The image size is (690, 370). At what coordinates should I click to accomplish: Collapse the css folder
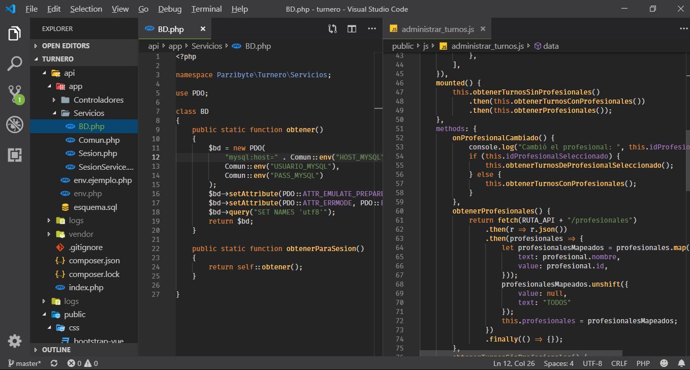point(84,327)
